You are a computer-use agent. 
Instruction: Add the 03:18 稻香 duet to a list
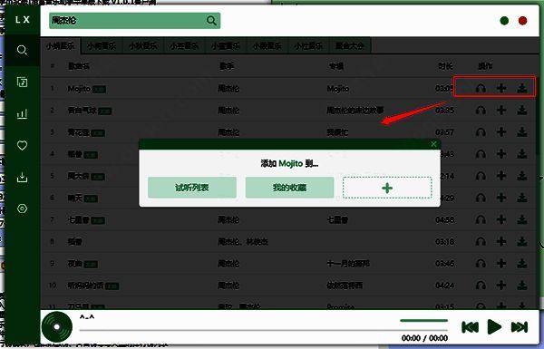501,241
